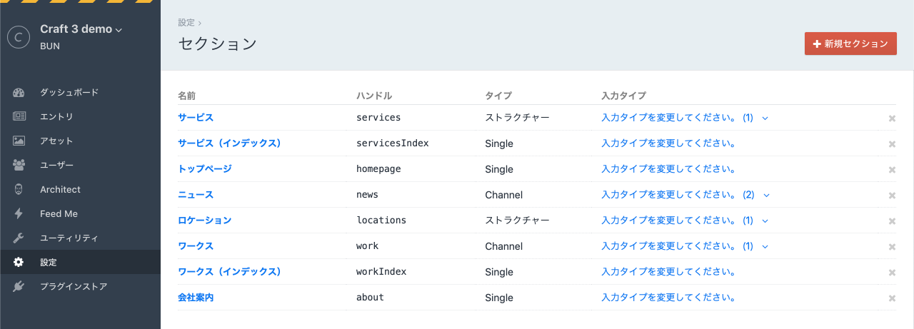Click the Dashboard gauge icon in sidebar
The image size is (914, 329).
[x=19, y=93]
